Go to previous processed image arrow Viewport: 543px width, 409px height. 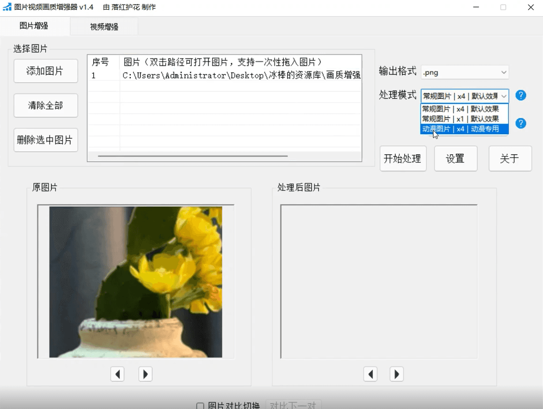click(x=370, y=374)
